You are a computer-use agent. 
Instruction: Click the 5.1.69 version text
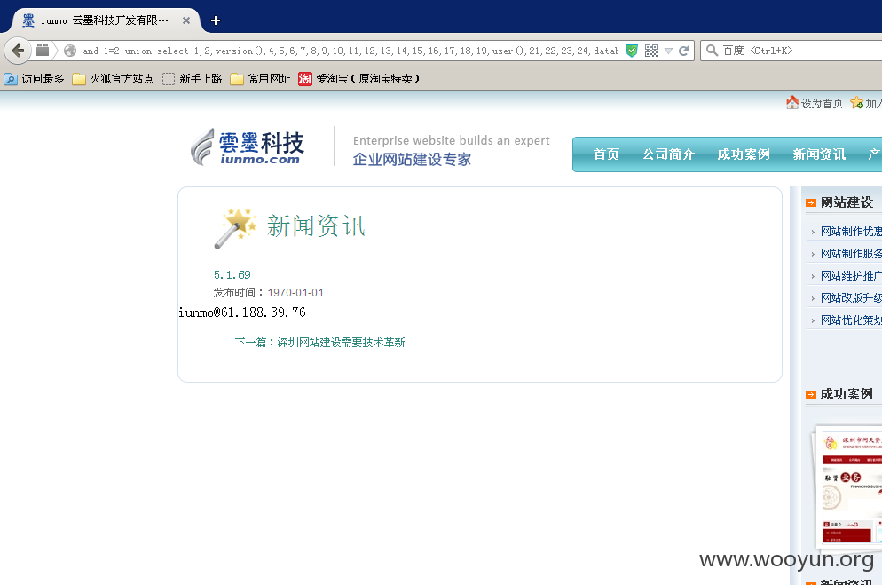[x=232, y=275]
